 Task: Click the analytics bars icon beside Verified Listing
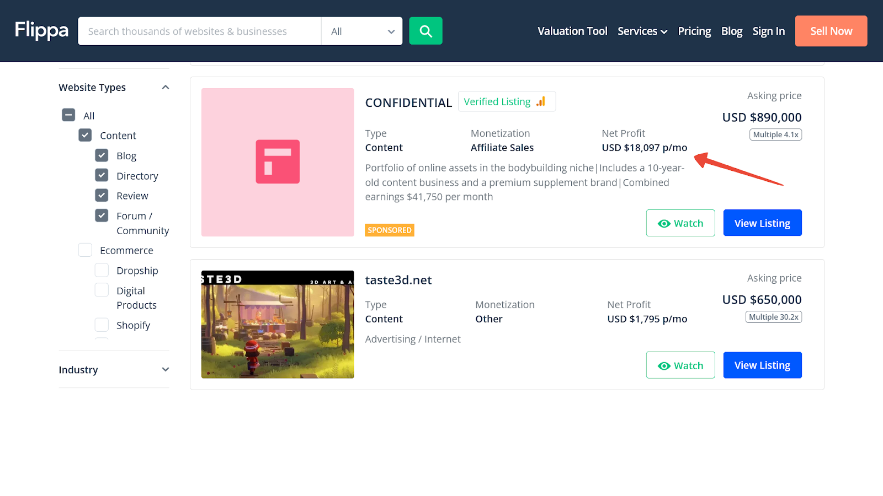click(x=541, y=101)
